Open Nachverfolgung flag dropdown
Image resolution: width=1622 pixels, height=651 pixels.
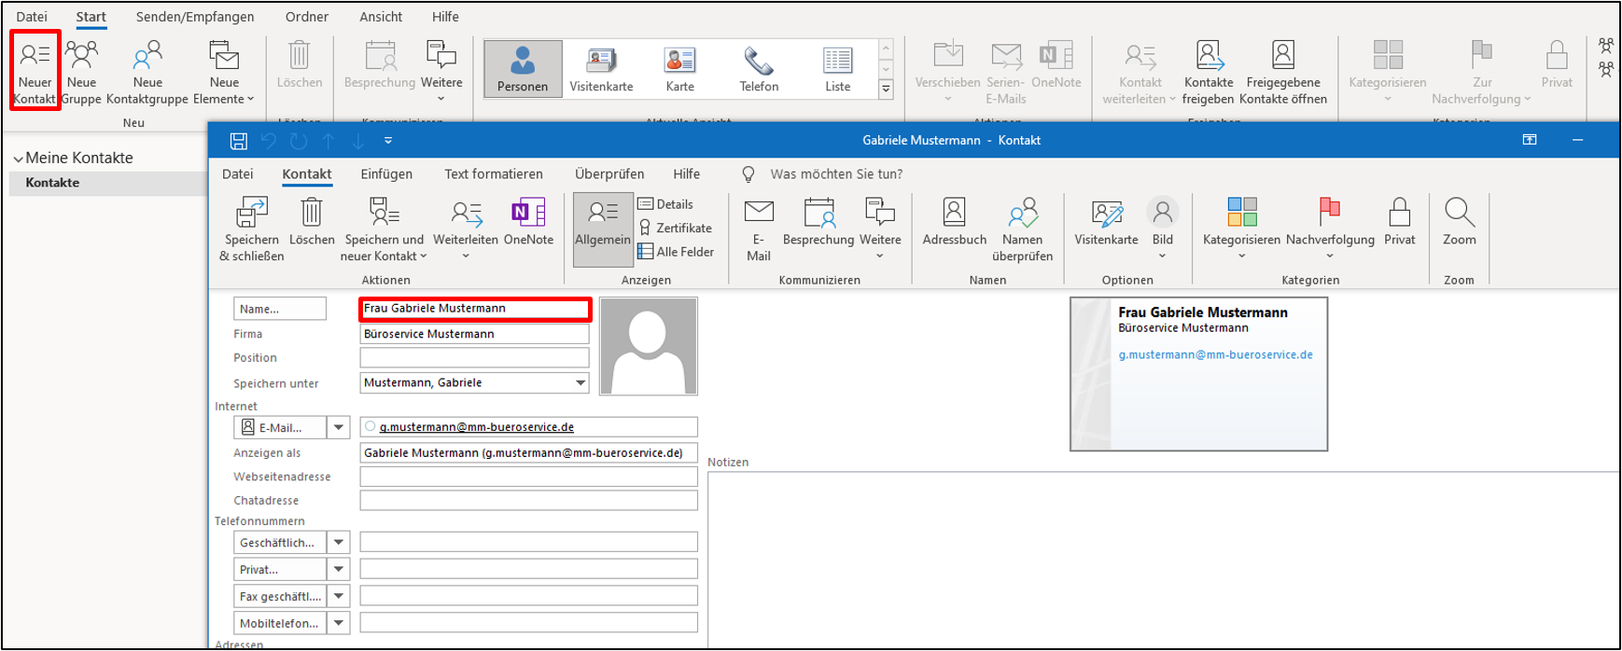tap(1330, 229)
